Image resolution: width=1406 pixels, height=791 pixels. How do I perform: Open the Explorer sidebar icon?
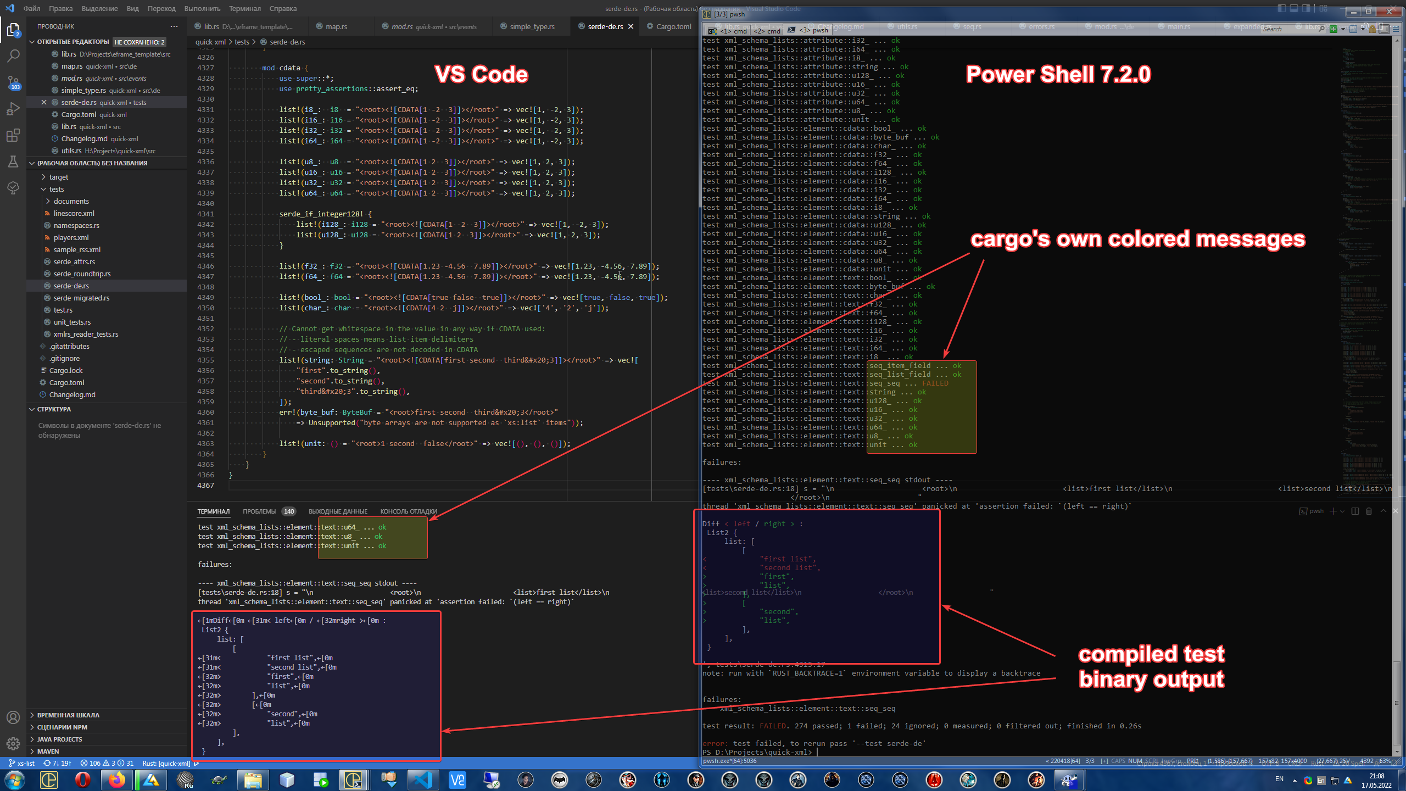13,30
